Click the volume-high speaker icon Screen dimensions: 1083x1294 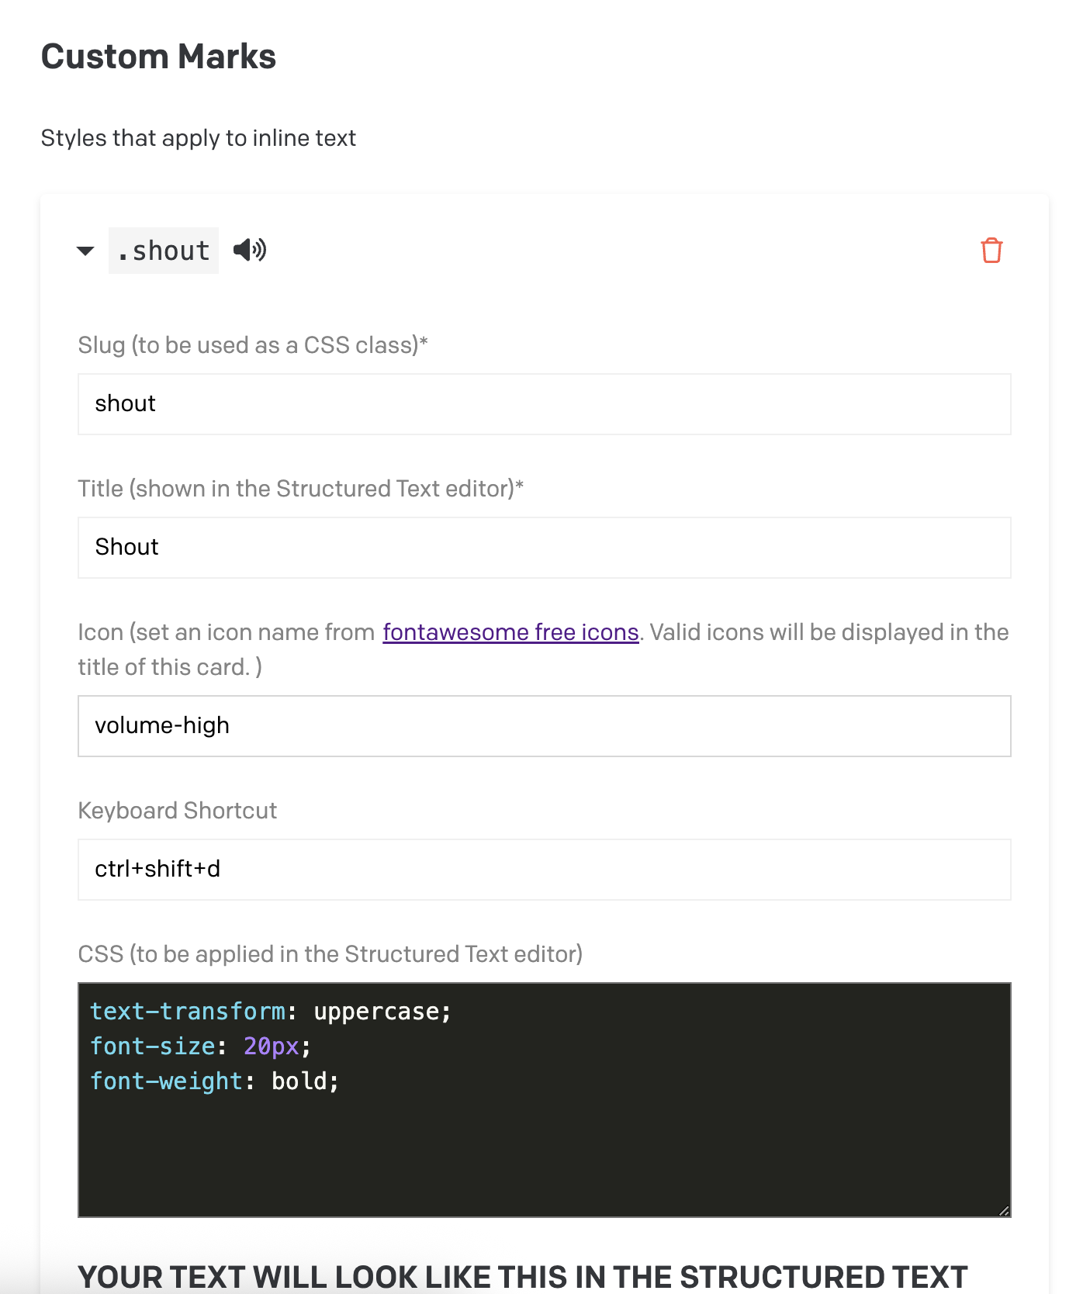250,250
